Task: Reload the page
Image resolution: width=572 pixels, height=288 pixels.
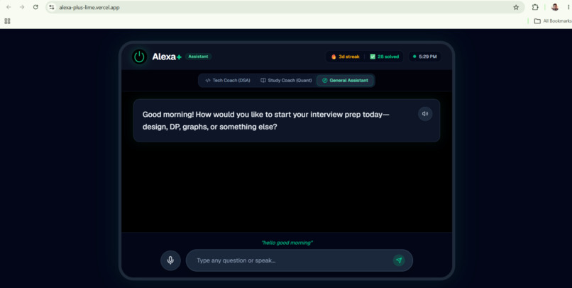Action: pos(35,7)
